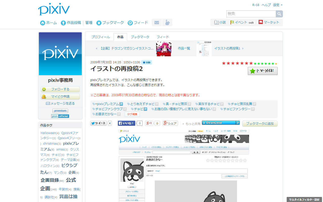323x202 pixels.
Task: Switch to the ブックマーク tab
Action: tap(140, 37)
